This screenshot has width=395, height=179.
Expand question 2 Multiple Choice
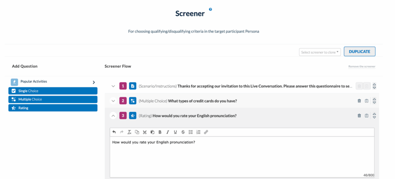click(113, 101)
